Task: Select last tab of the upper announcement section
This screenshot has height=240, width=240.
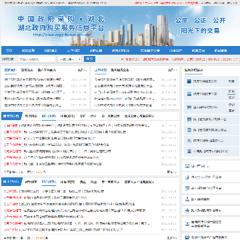Action: click(x=139, y=116)
